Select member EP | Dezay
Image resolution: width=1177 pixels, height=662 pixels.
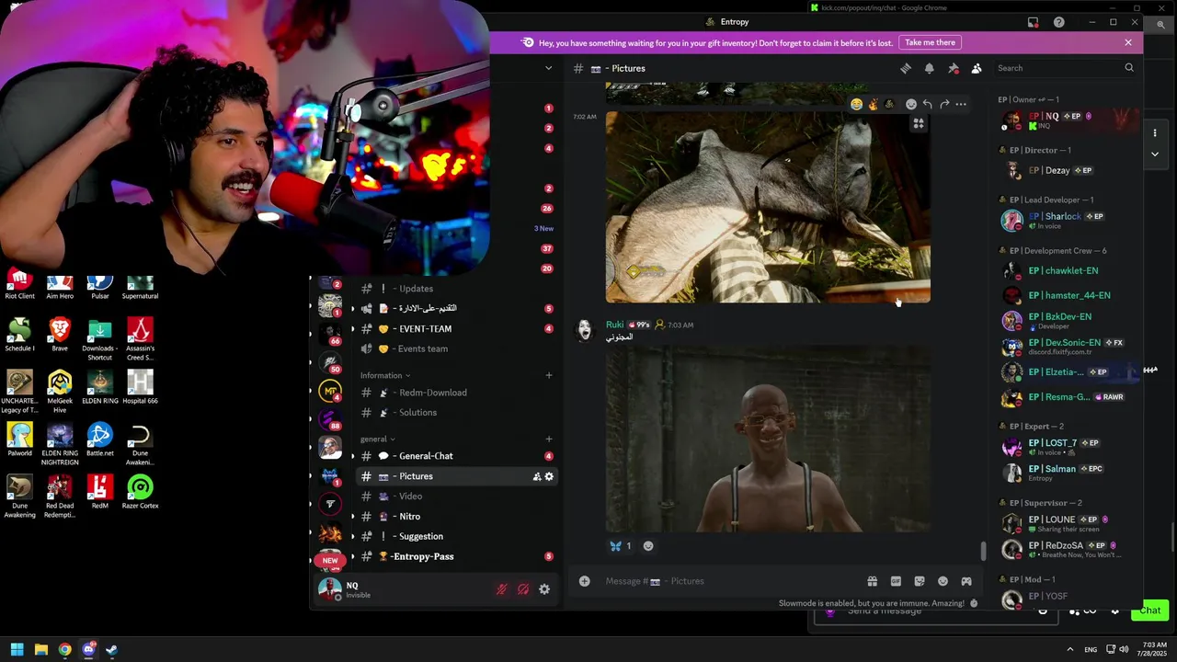(x=1068, y=170)
